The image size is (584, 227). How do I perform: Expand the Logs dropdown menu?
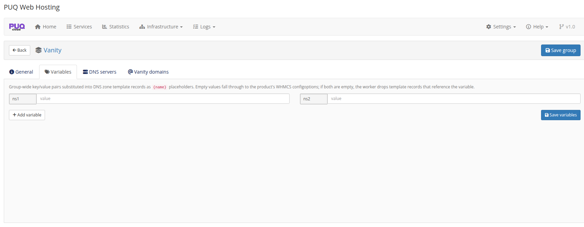pyautogui.click(x=204, y=27)
